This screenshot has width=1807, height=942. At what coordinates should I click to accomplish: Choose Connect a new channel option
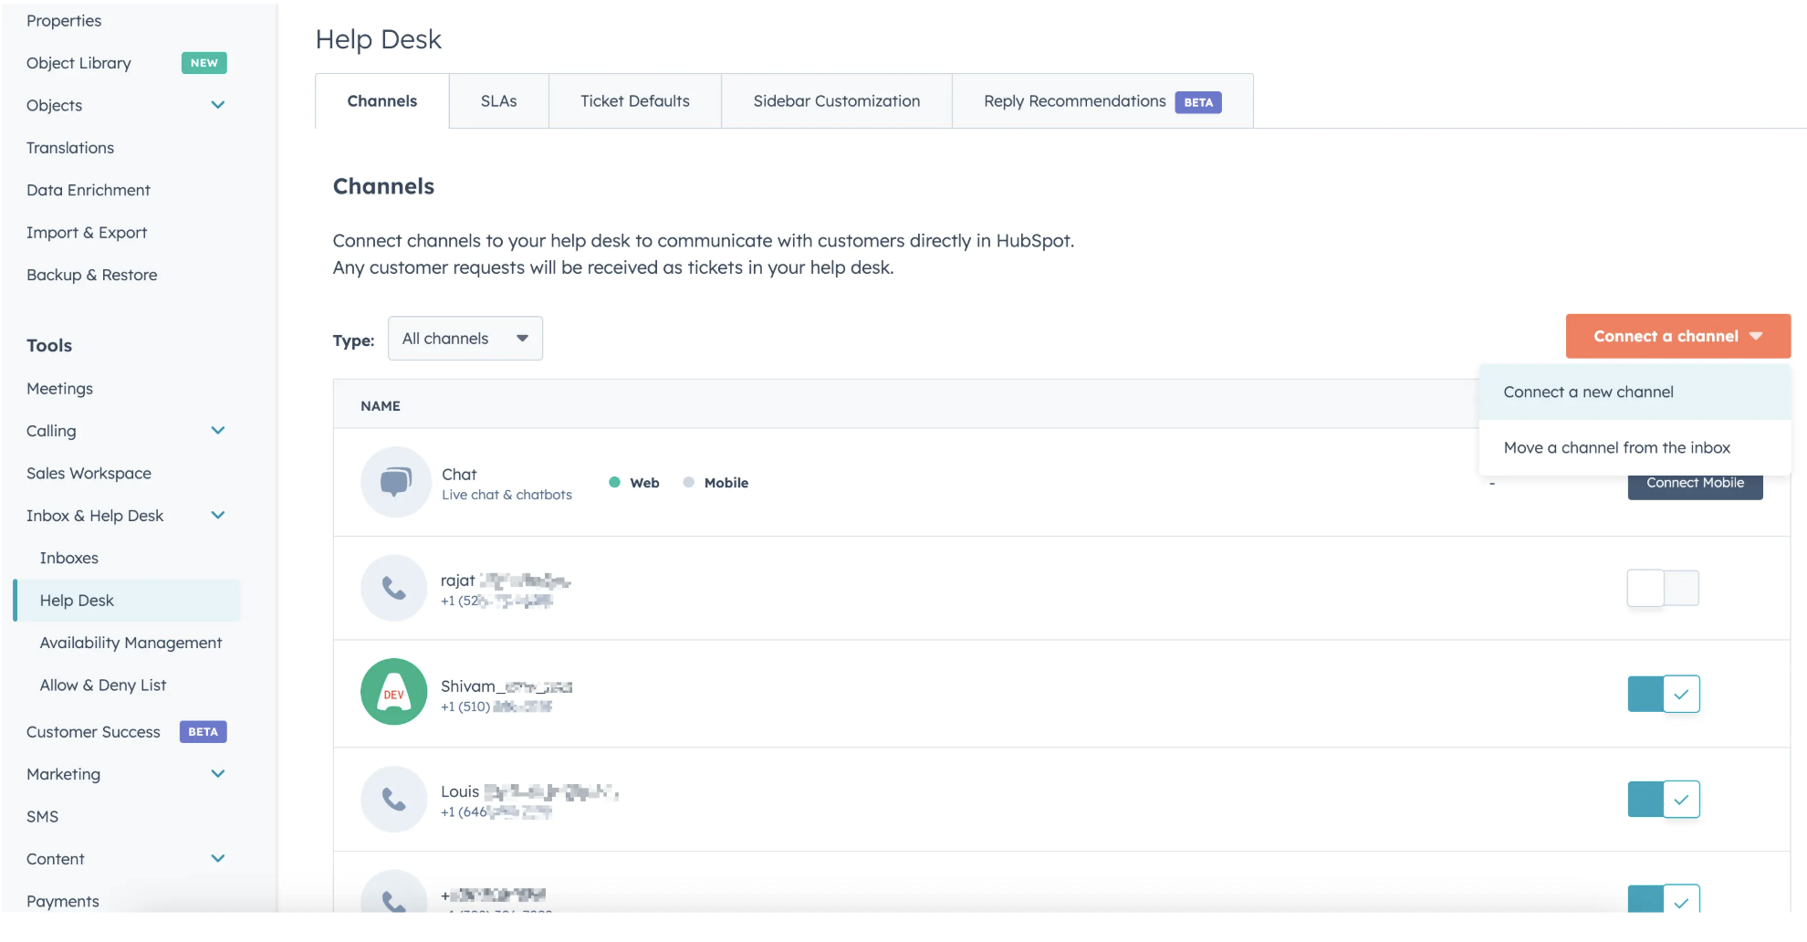[1635, 392]
